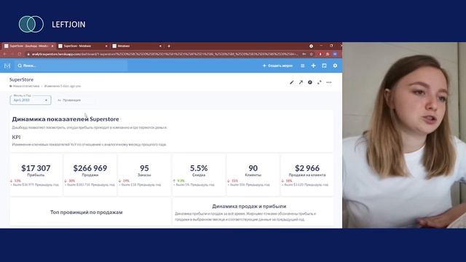Click the plus create-new icon in Metabase header
This screenshot has width=466, height=262.
pyautogui.click(x=313, y=65)
